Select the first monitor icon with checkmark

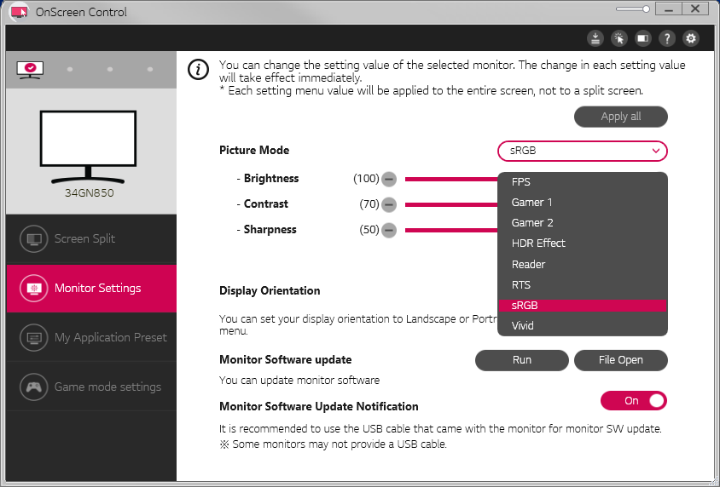pyautogui.click(x=30, y=70)
